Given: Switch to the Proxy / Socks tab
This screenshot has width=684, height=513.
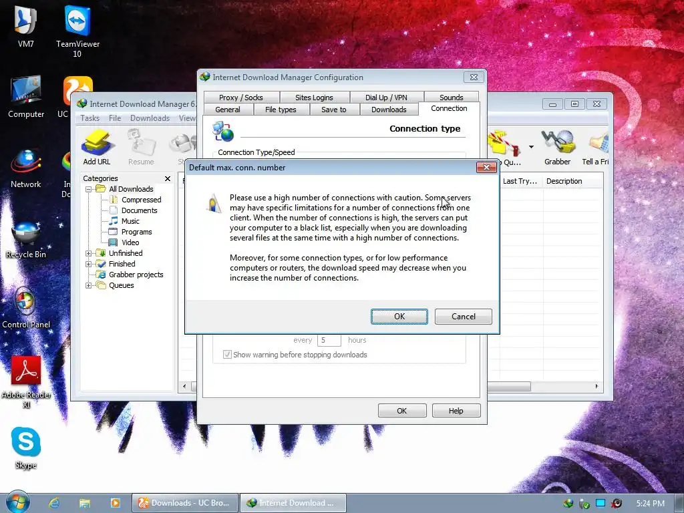Looking at the screenshot, I should (x=241, y=98).
